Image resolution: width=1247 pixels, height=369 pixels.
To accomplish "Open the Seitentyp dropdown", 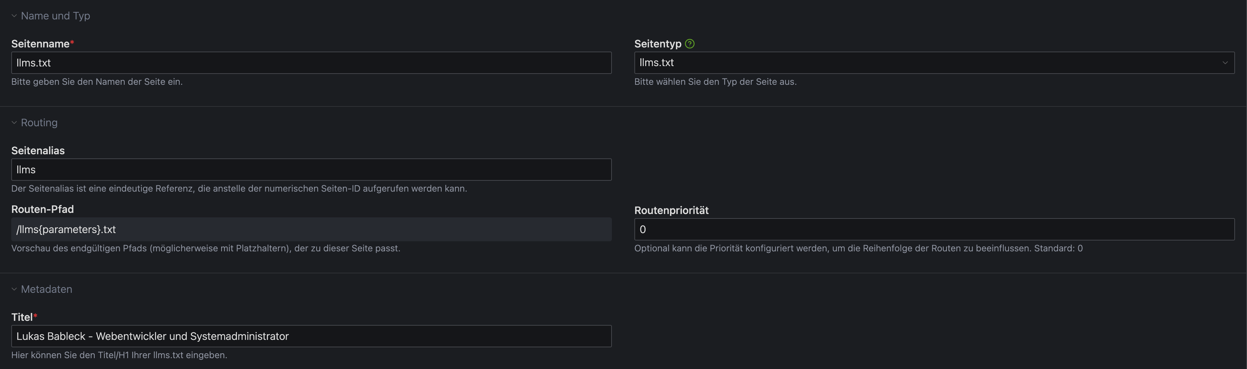I will 934,63.
